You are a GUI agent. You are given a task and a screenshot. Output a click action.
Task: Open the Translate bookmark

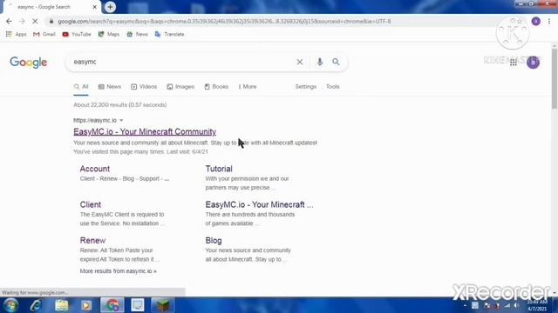(x=170, y=34)
